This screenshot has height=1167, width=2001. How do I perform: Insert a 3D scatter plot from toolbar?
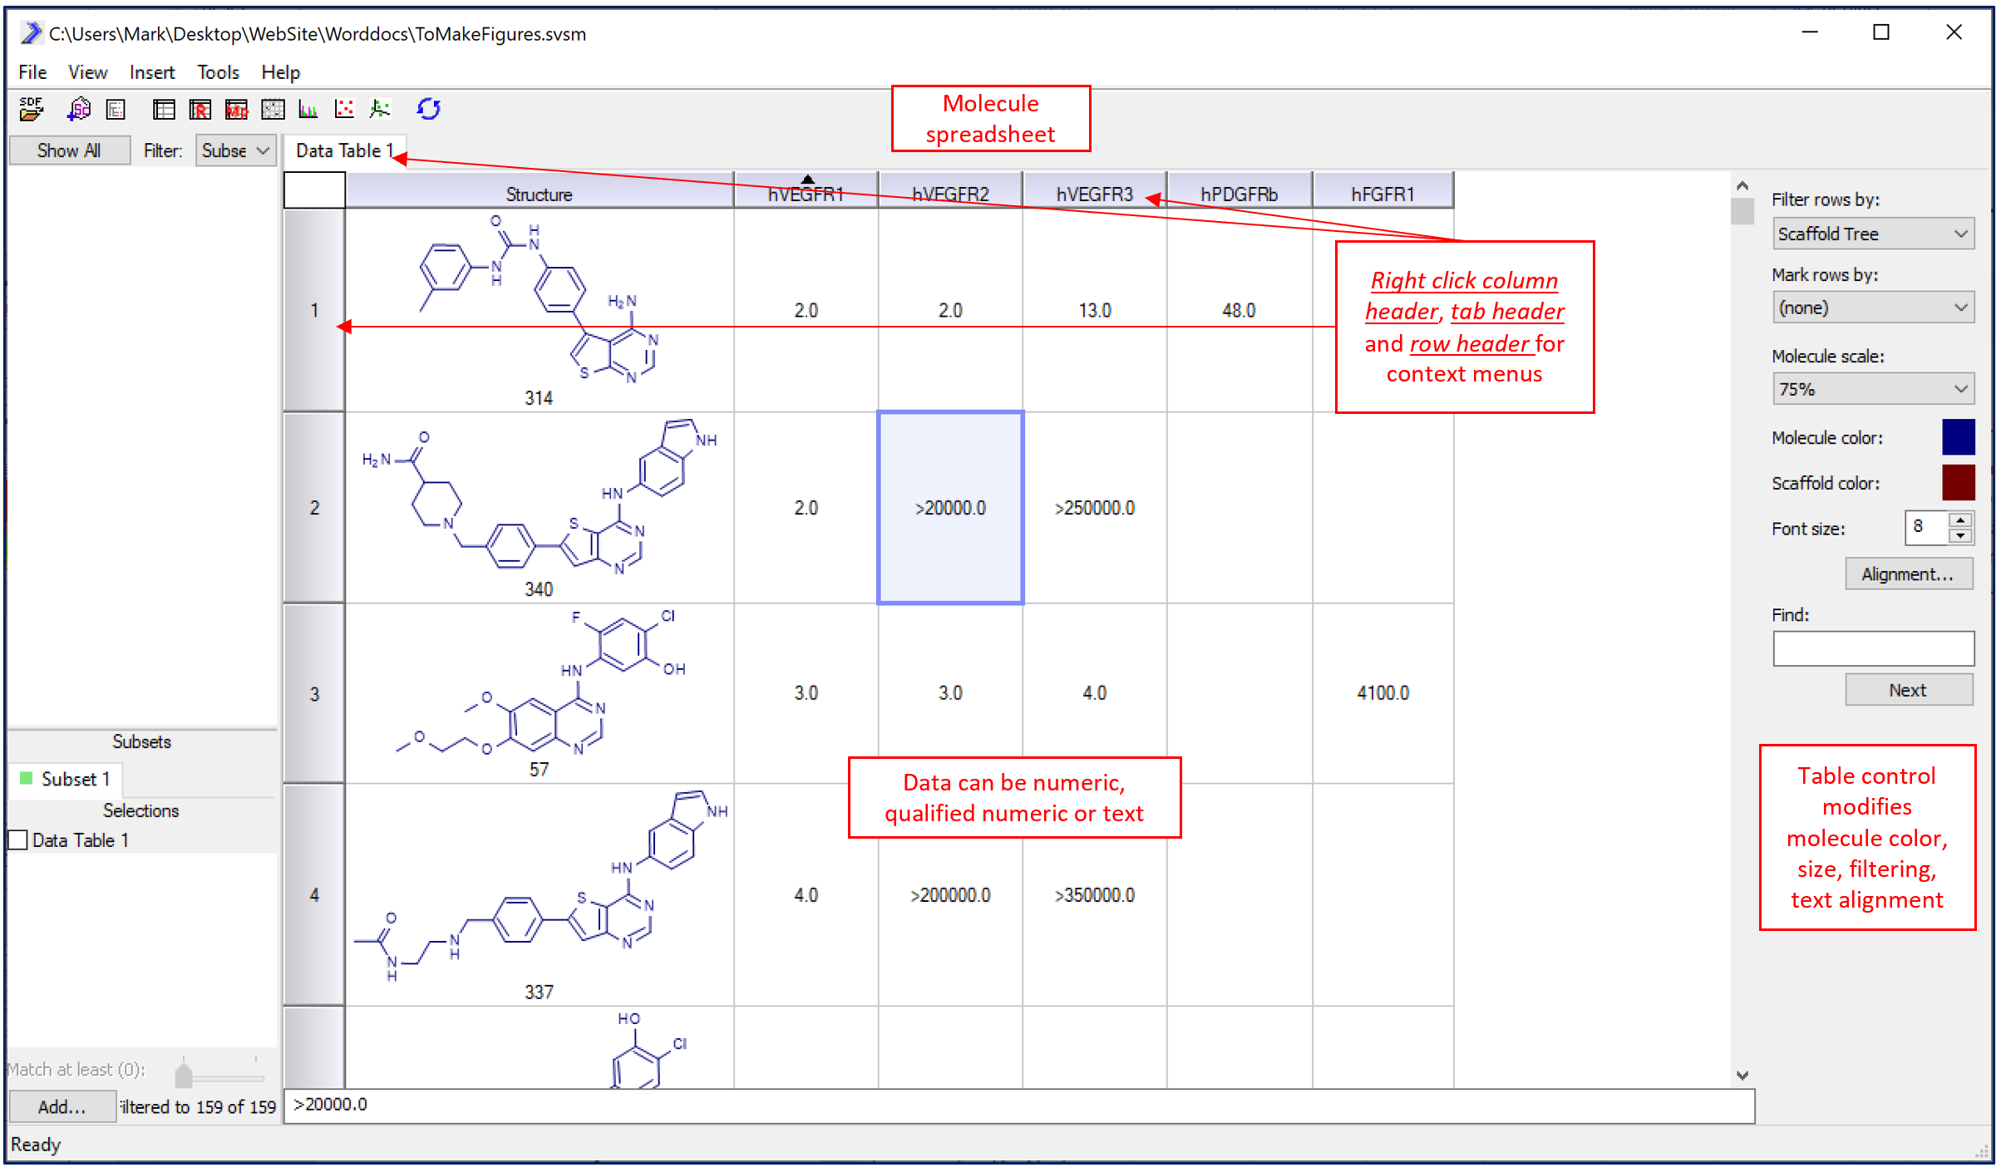point(380,109)
